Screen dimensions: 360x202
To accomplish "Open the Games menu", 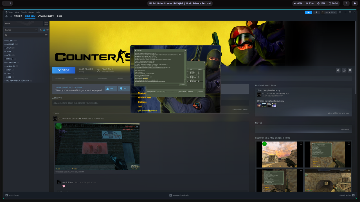I will coord(31,12).
